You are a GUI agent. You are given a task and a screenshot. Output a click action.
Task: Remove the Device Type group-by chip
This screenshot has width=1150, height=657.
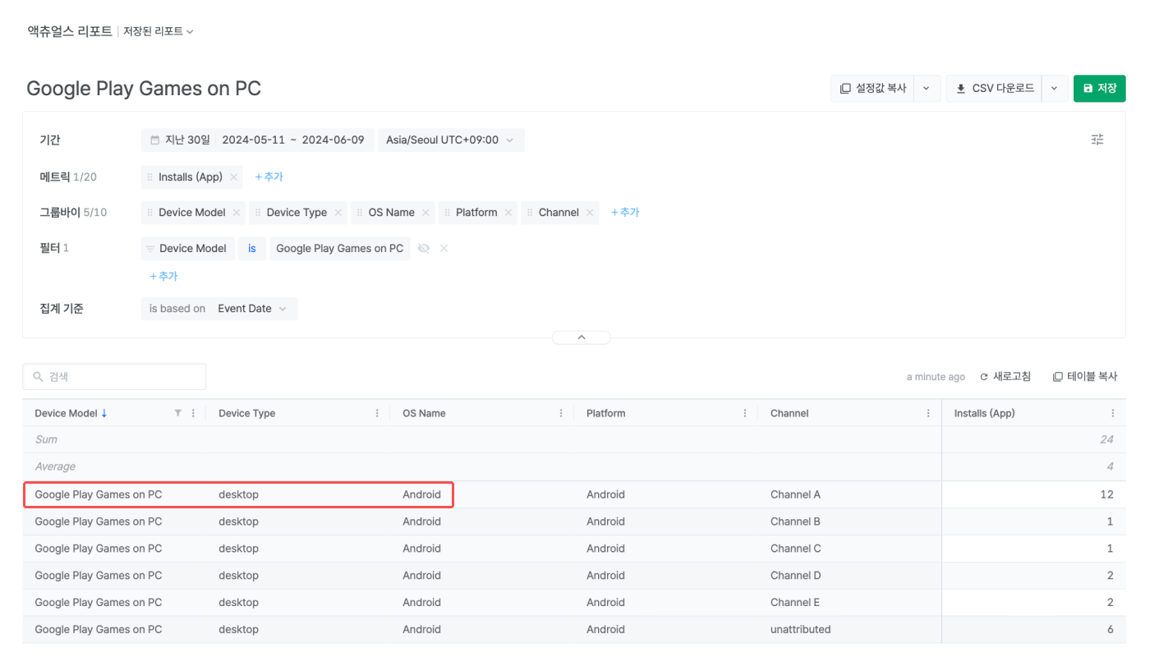(x=338, y=212)
